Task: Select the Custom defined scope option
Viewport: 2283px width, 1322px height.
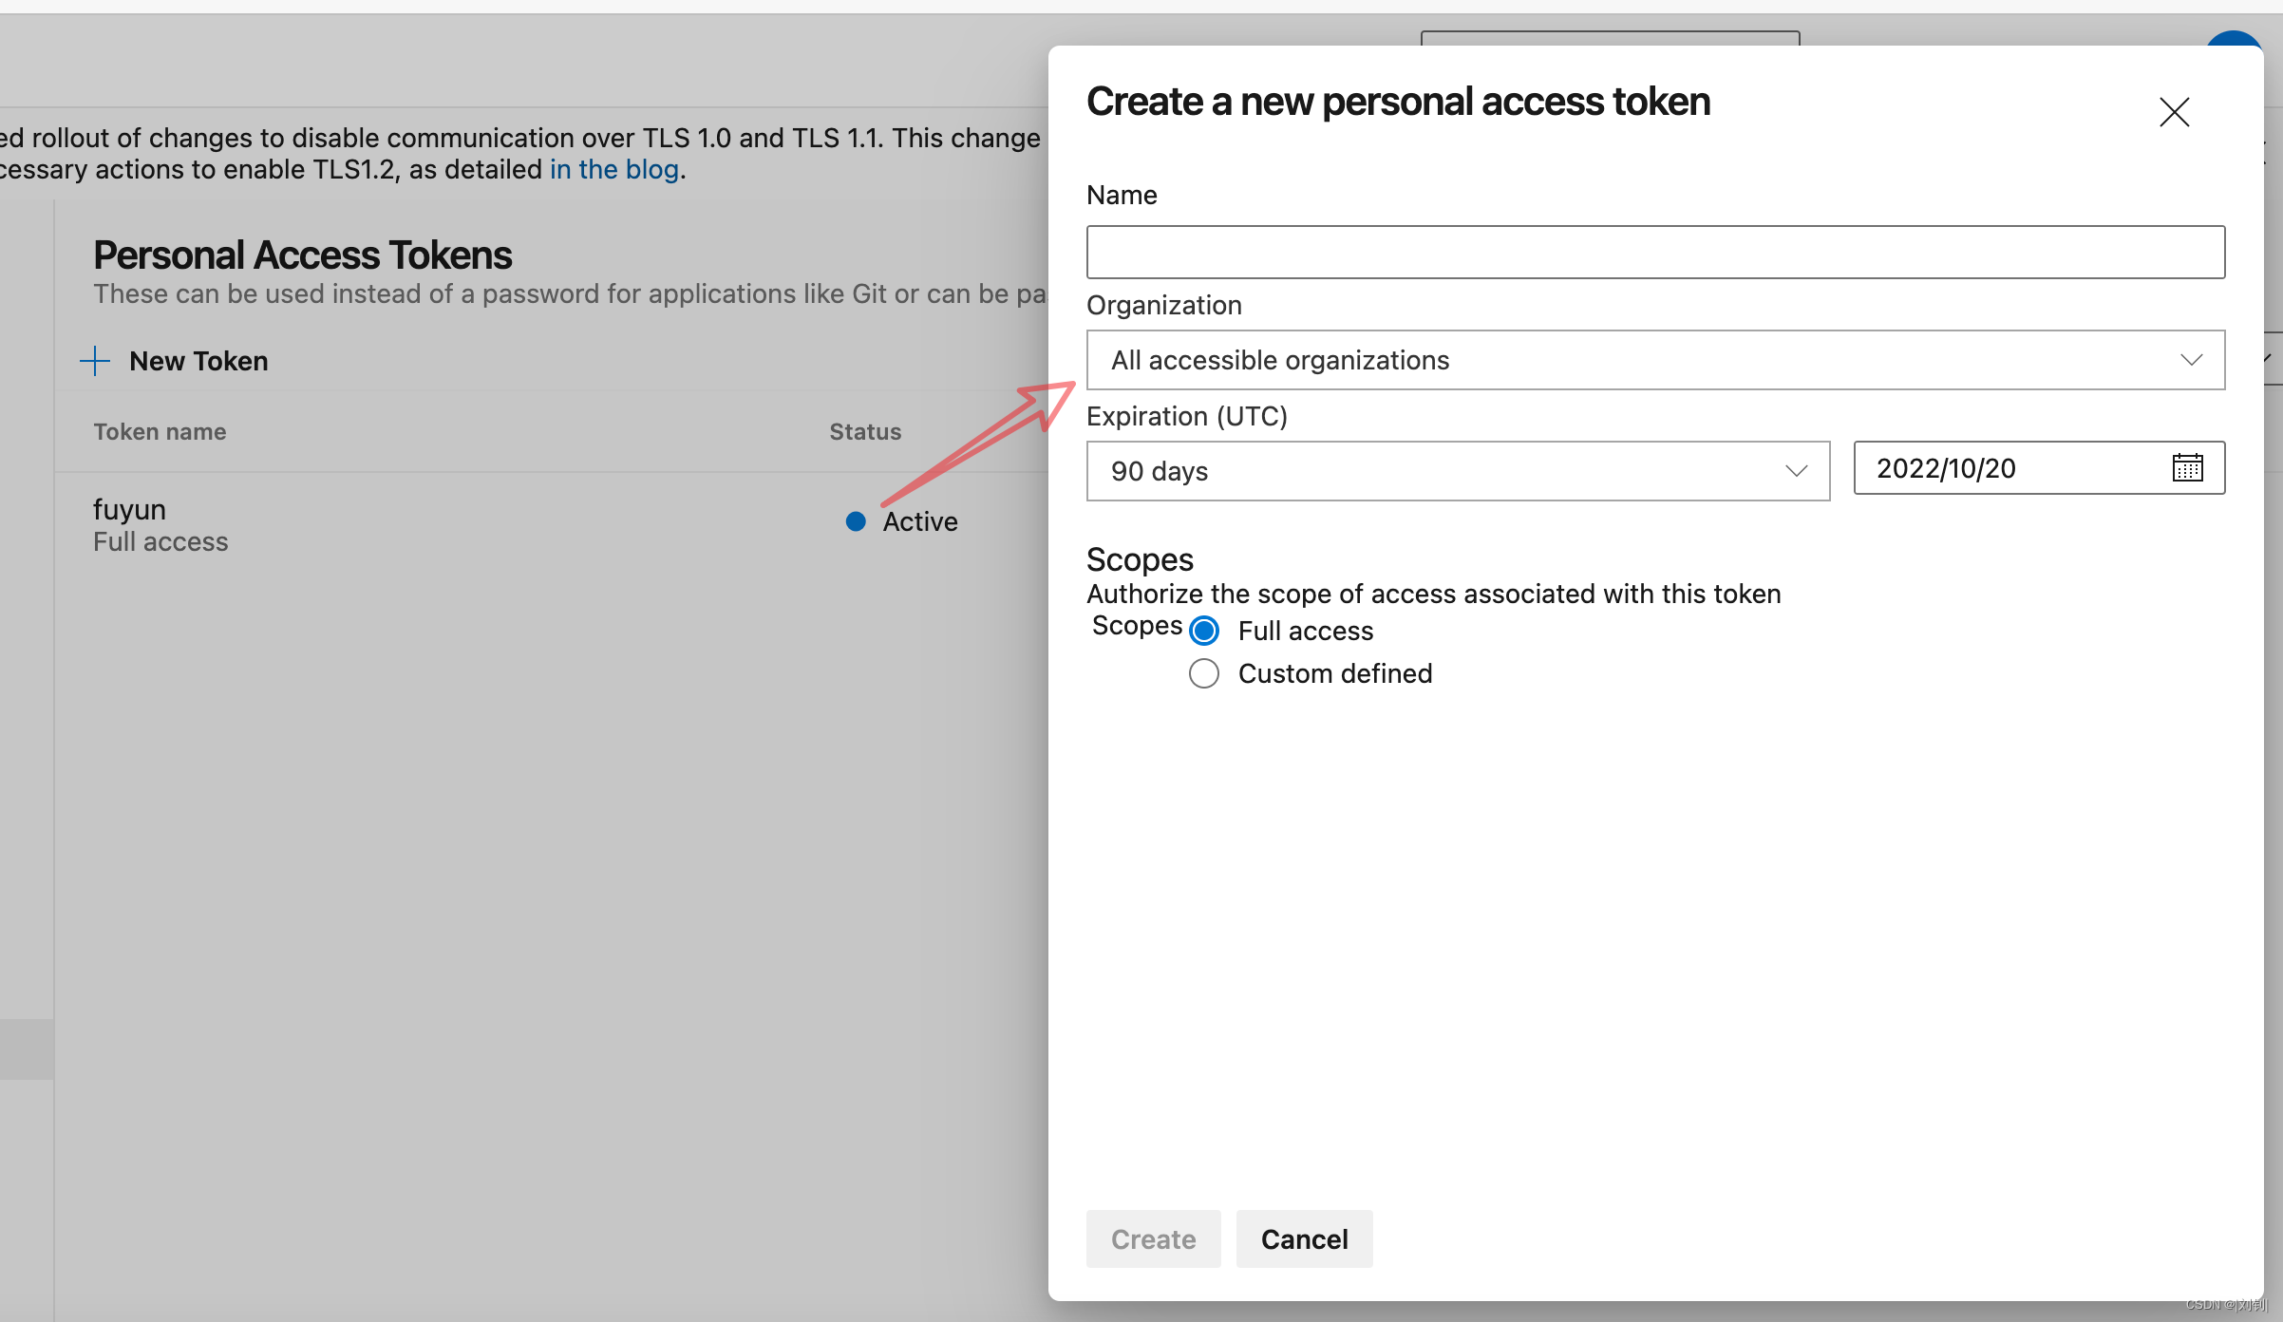Action: (x=1204, y=673)
